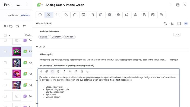Select checkbox of green rotary phone row
Screen dimensions: 190x107
pyautogui.click(x=5, y=52)
